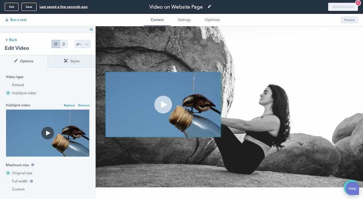Open the Optimize tab
Image resolution: width=363 pixels, height=199 pixels.
tap(212, 20)
